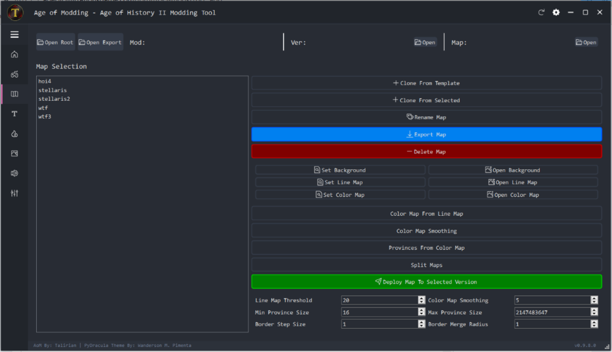Viewport: 612px width, 352px height.
Task: Select wtf3 in the map list
Action: [45, 117]
